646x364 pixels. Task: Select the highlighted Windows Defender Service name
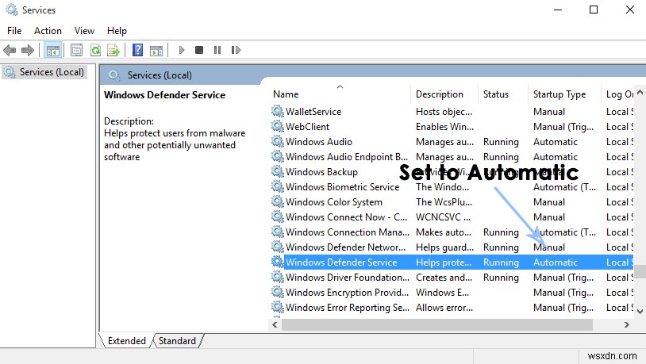[x=341, y=262]
